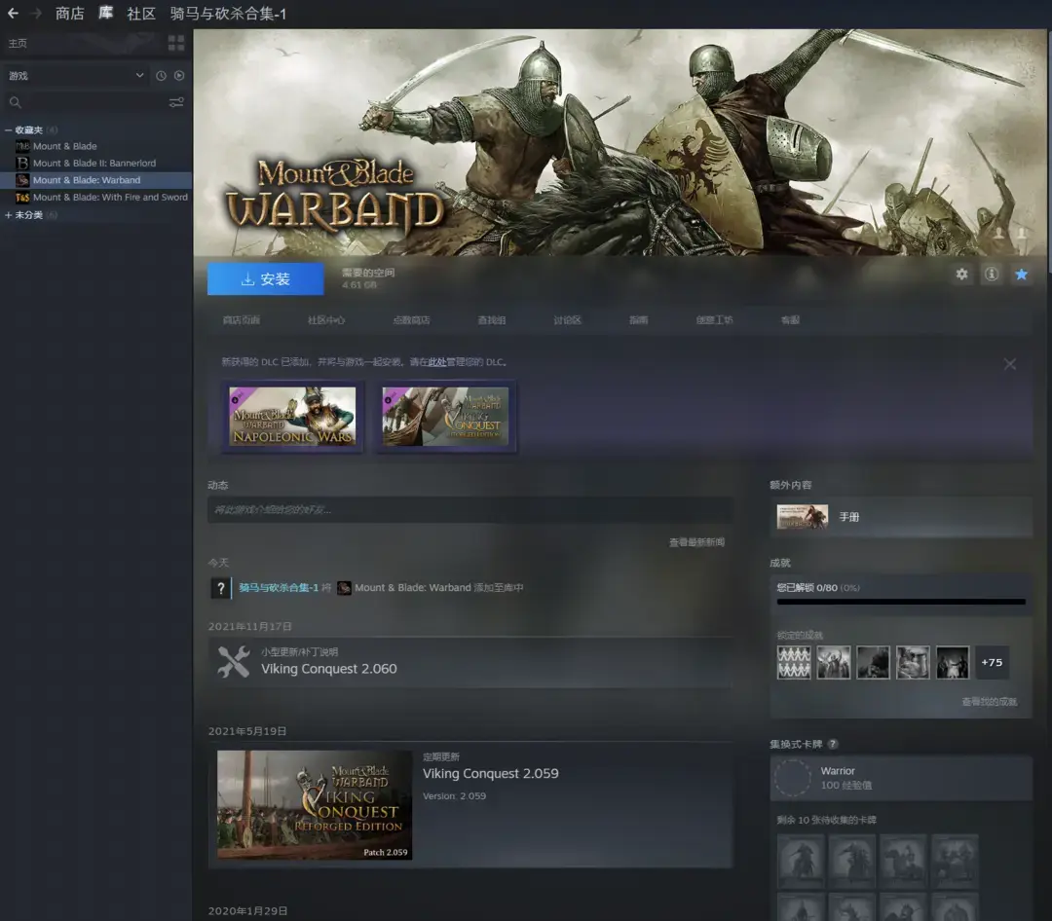The height and width of the screenshot is (921, 1052).
Task: Click the library search magnifier icon
Action: [15, 102]
